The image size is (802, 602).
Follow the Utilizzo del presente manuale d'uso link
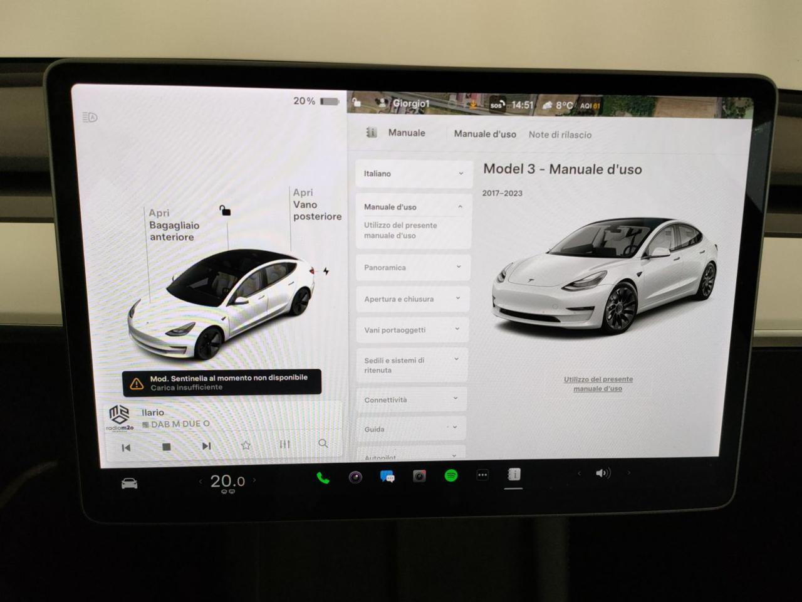[598, 384]
